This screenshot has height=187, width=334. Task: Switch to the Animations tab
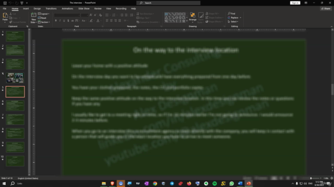tap(67, 9)
